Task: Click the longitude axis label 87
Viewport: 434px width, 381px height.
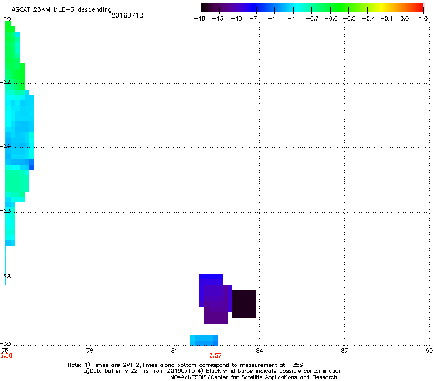Action: 344,351
